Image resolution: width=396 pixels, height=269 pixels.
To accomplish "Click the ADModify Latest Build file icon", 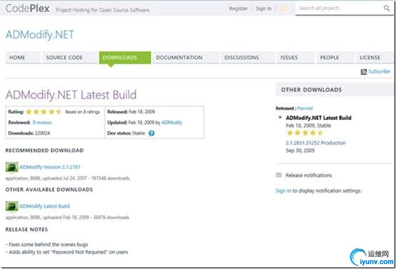I will [12, 206].
